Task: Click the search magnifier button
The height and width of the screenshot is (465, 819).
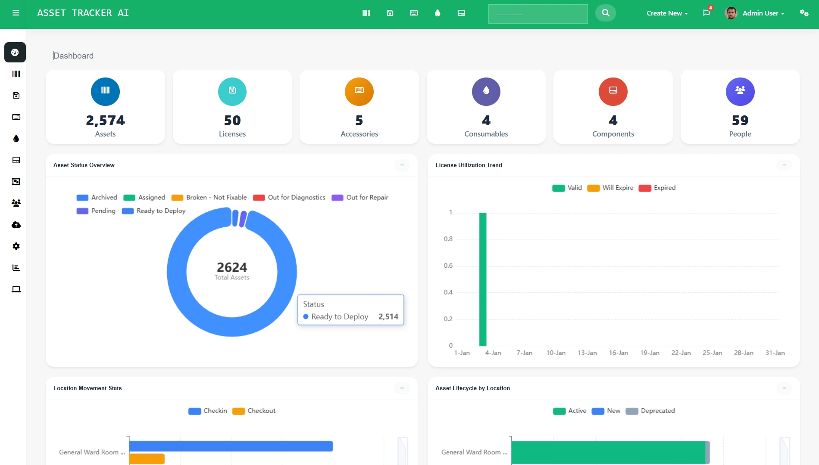Action: pyautogui.click(x=605, y=13)
